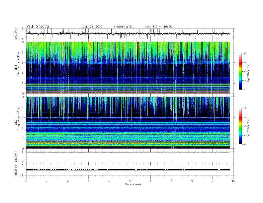Click the "-7" tick on ch.1 colorbar
263x203 pixels.
pyautogui.click(x=245, y=90)
